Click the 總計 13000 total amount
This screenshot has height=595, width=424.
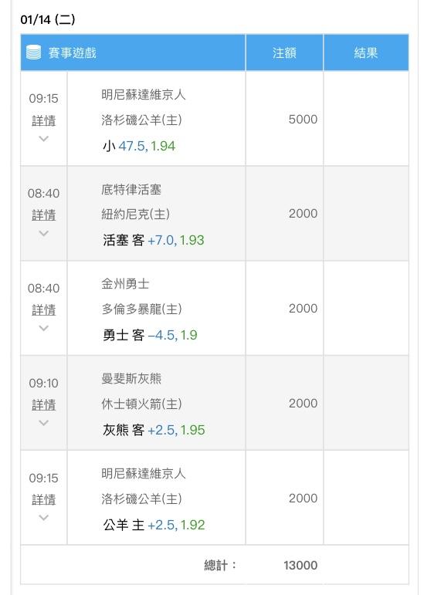point(300,565)
